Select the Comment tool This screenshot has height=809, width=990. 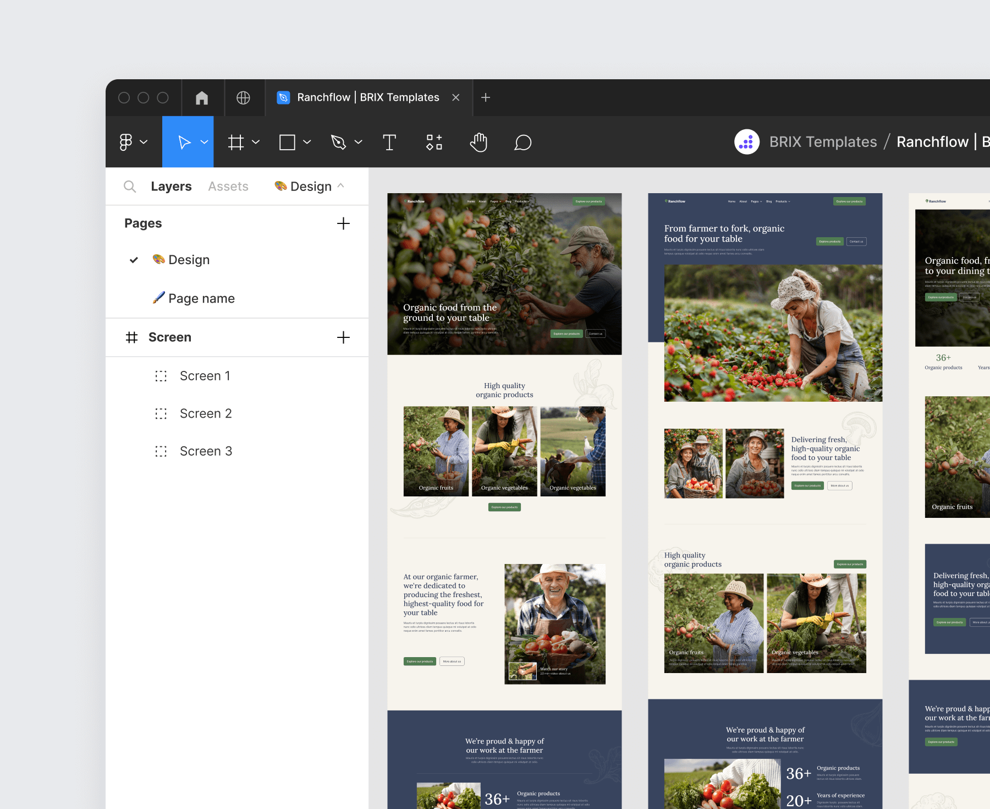click(522, 143)
